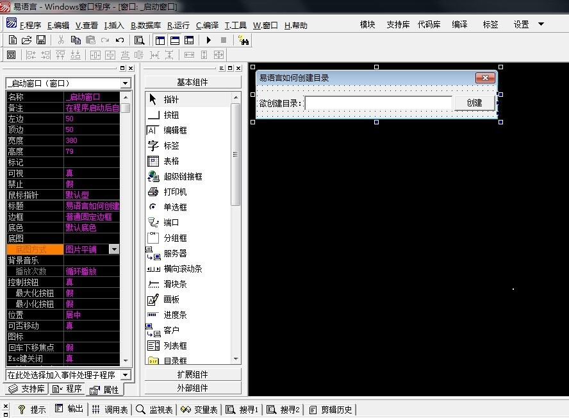569x418 pixels.
Task: Click the Copy toolbar icon
Action: point(76,40)
